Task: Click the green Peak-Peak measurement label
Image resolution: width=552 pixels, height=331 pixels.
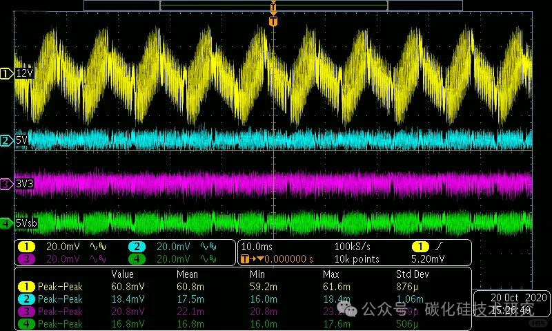Action: (x=60, y=324)
